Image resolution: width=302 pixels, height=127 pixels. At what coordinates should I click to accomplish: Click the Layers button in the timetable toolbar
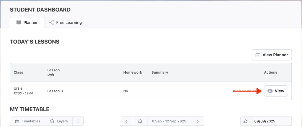click(x=59, y=121)
